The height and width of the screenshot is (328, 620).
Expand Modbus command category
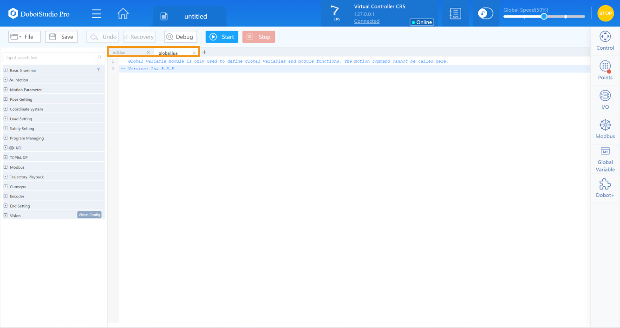[x=6, y=167]
